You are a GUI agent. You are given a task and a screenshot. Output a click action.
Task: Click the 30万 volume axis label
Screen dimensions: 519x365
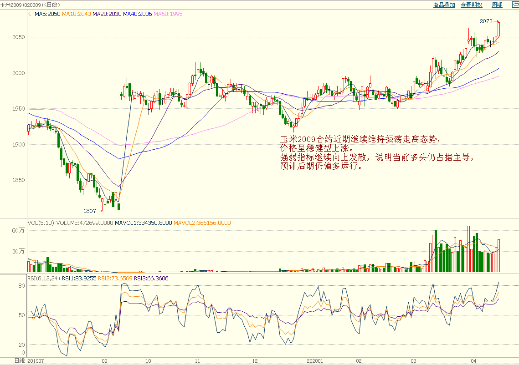click(x=18, y=251)
